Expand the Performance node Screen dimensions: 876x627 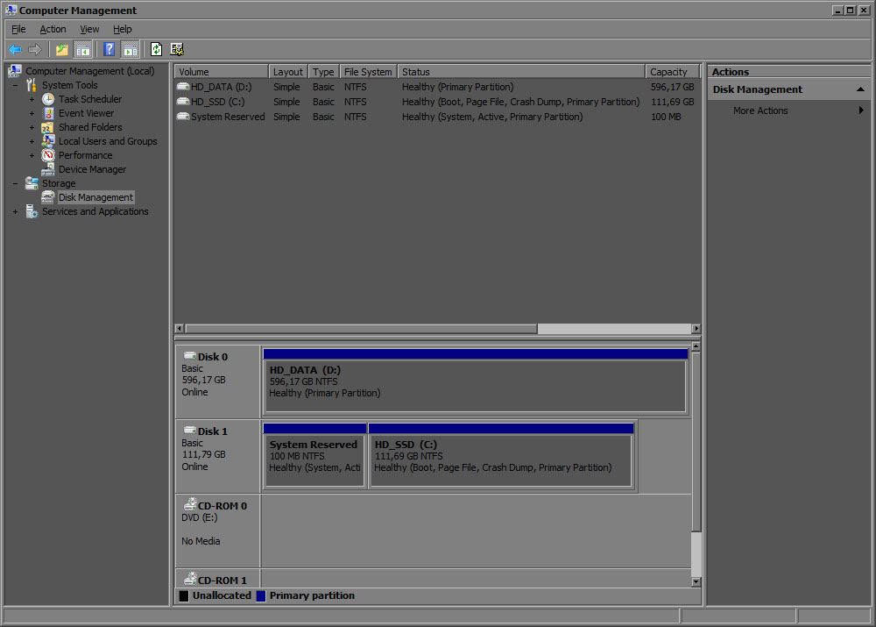coord(32,155)
